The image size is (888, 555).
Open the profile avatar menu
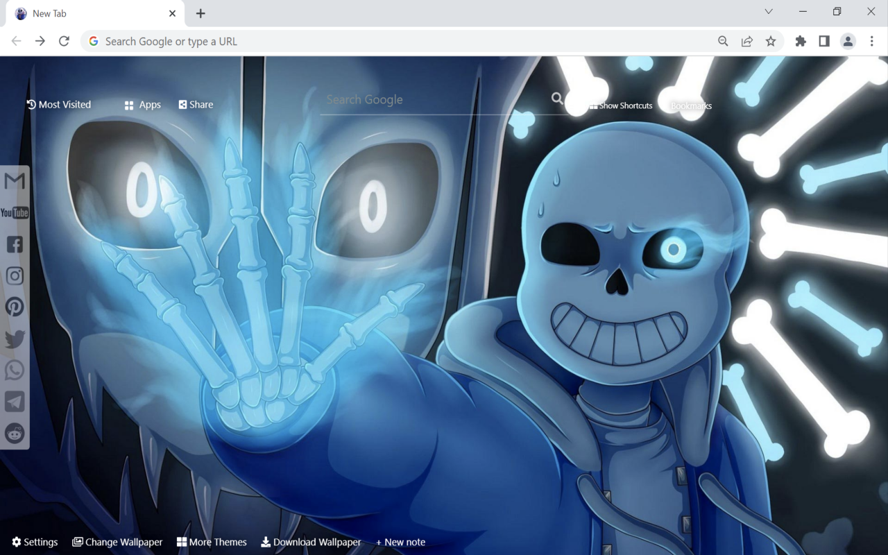point(848,41)
